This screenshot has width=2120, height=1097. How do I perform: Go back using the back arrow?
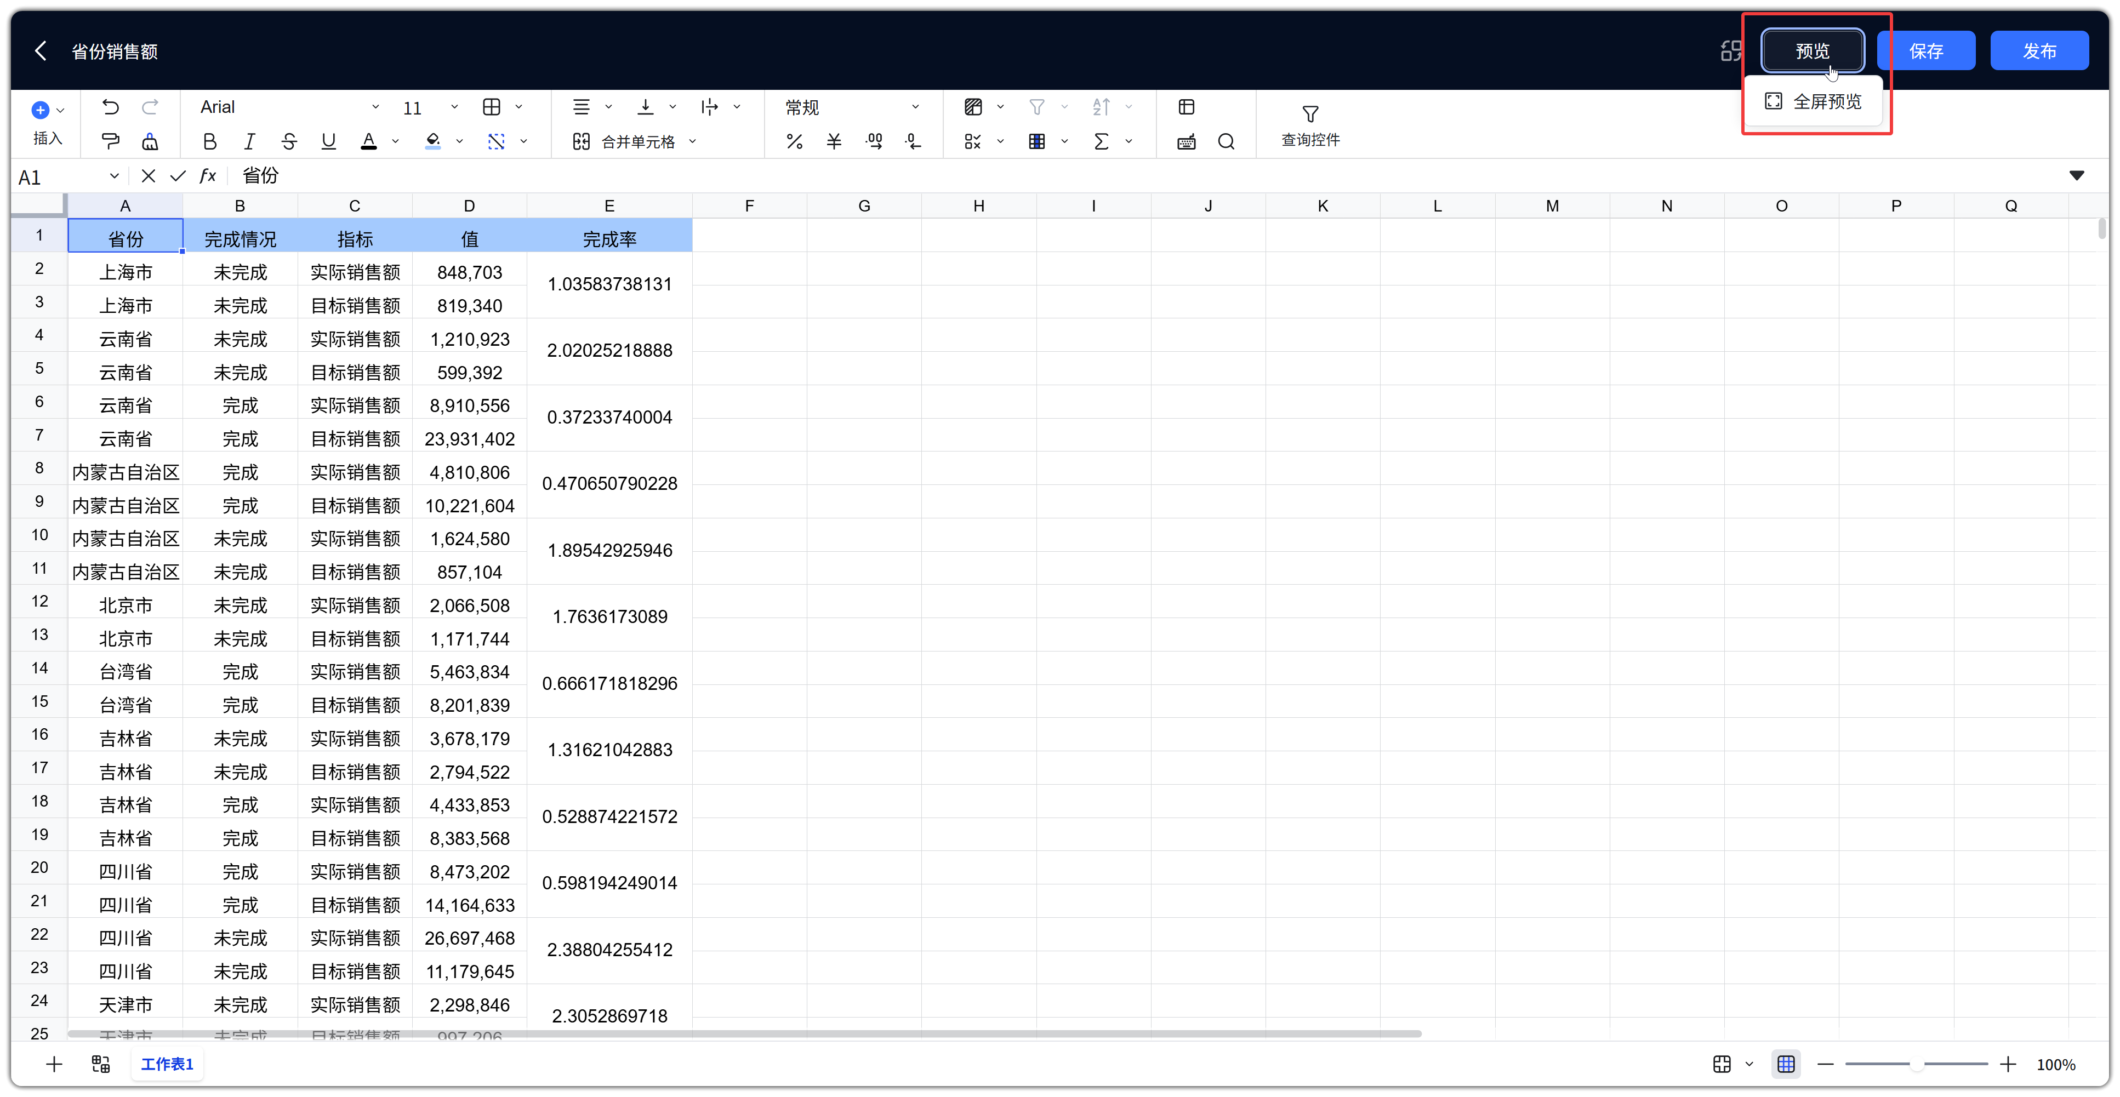[39, 51]
